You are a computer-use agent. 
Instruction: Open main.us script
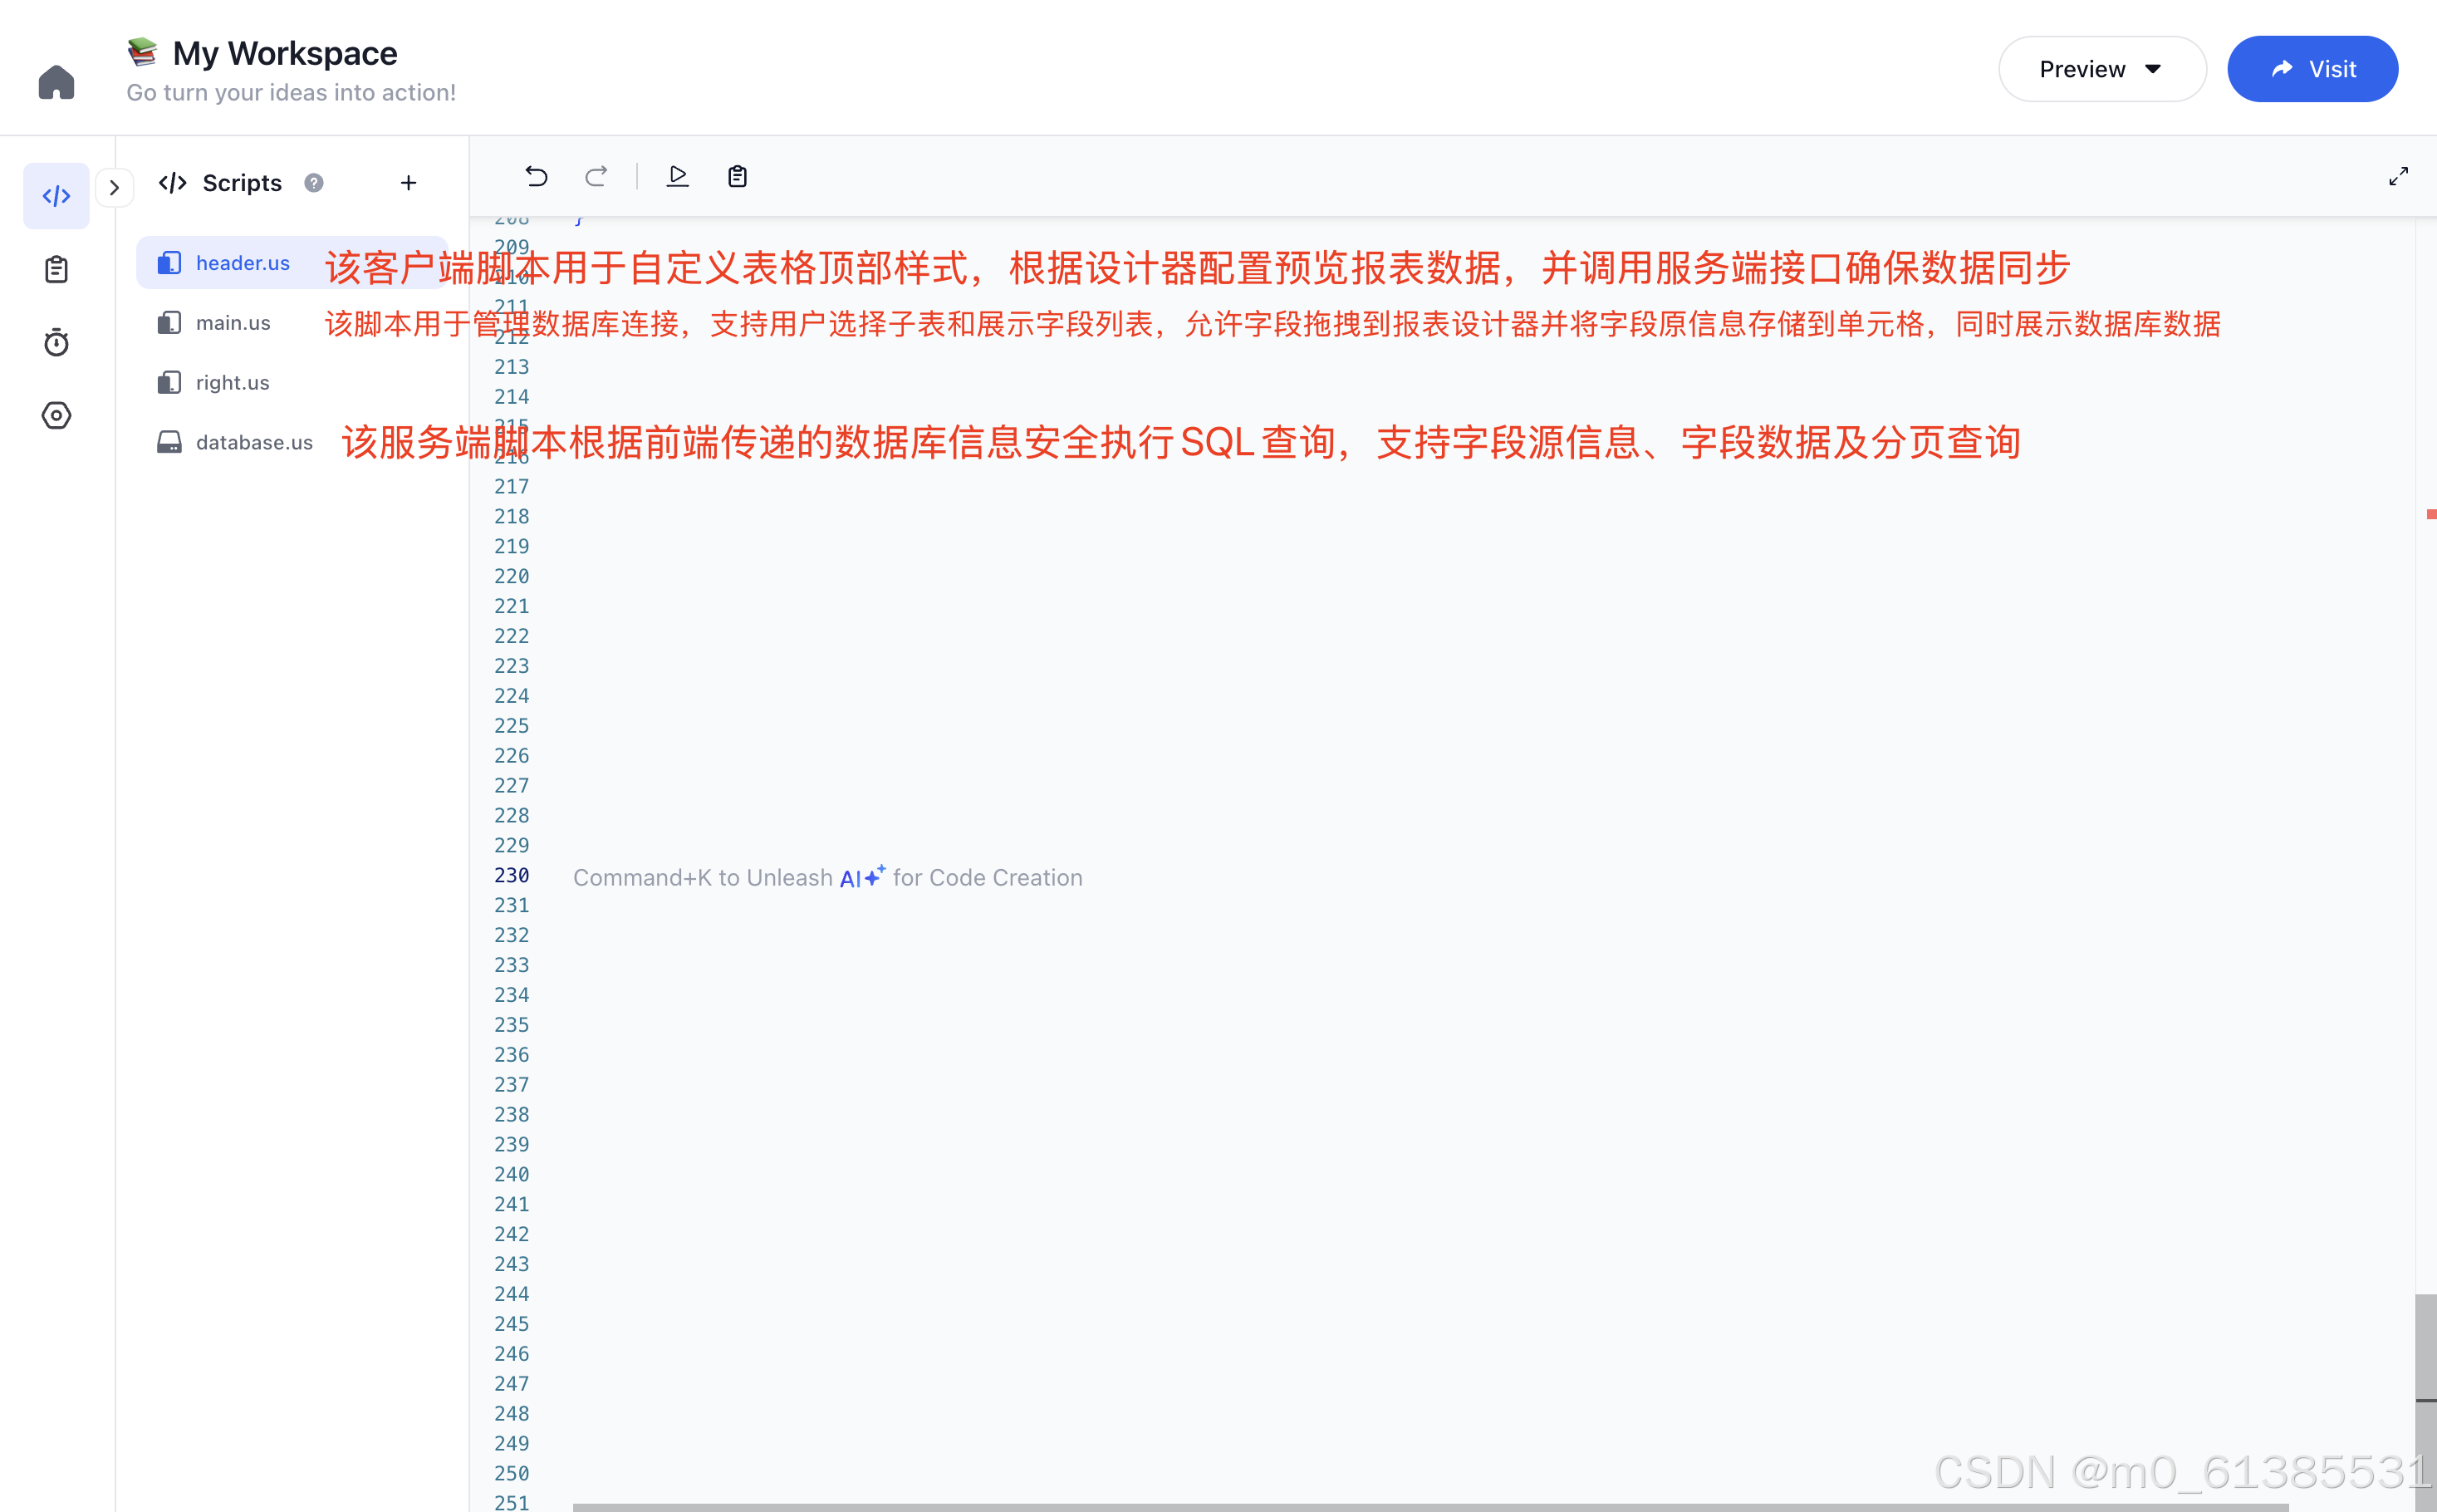tap(233, 323)
